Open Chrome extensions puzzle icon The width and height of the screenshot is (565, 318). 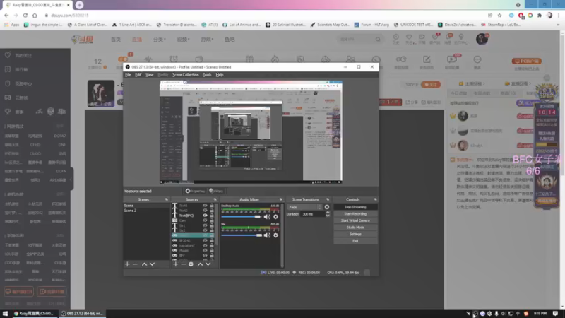click(x=540, y=16)
